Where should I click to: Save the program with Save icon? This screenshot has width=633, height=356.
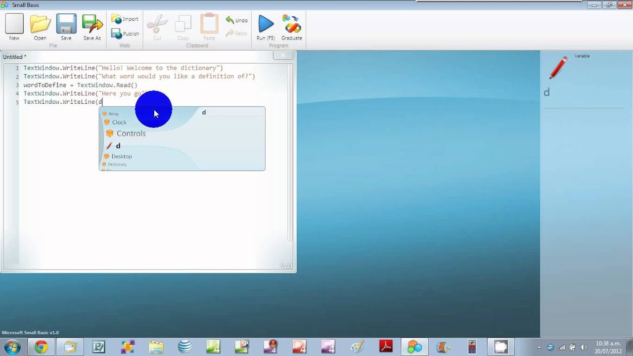tap(66, 27)
